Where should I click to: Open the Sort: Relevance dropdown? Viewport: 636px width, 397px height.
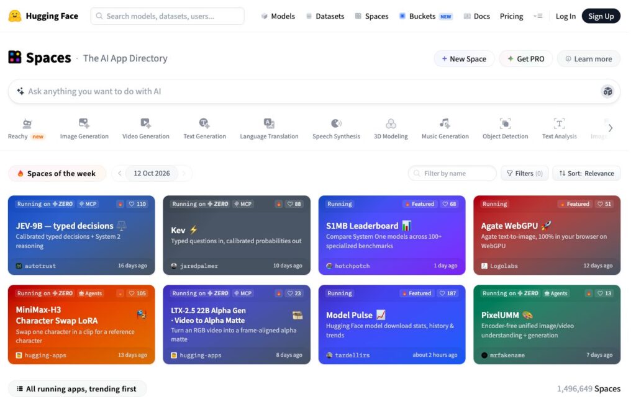(x=586, y=174)
